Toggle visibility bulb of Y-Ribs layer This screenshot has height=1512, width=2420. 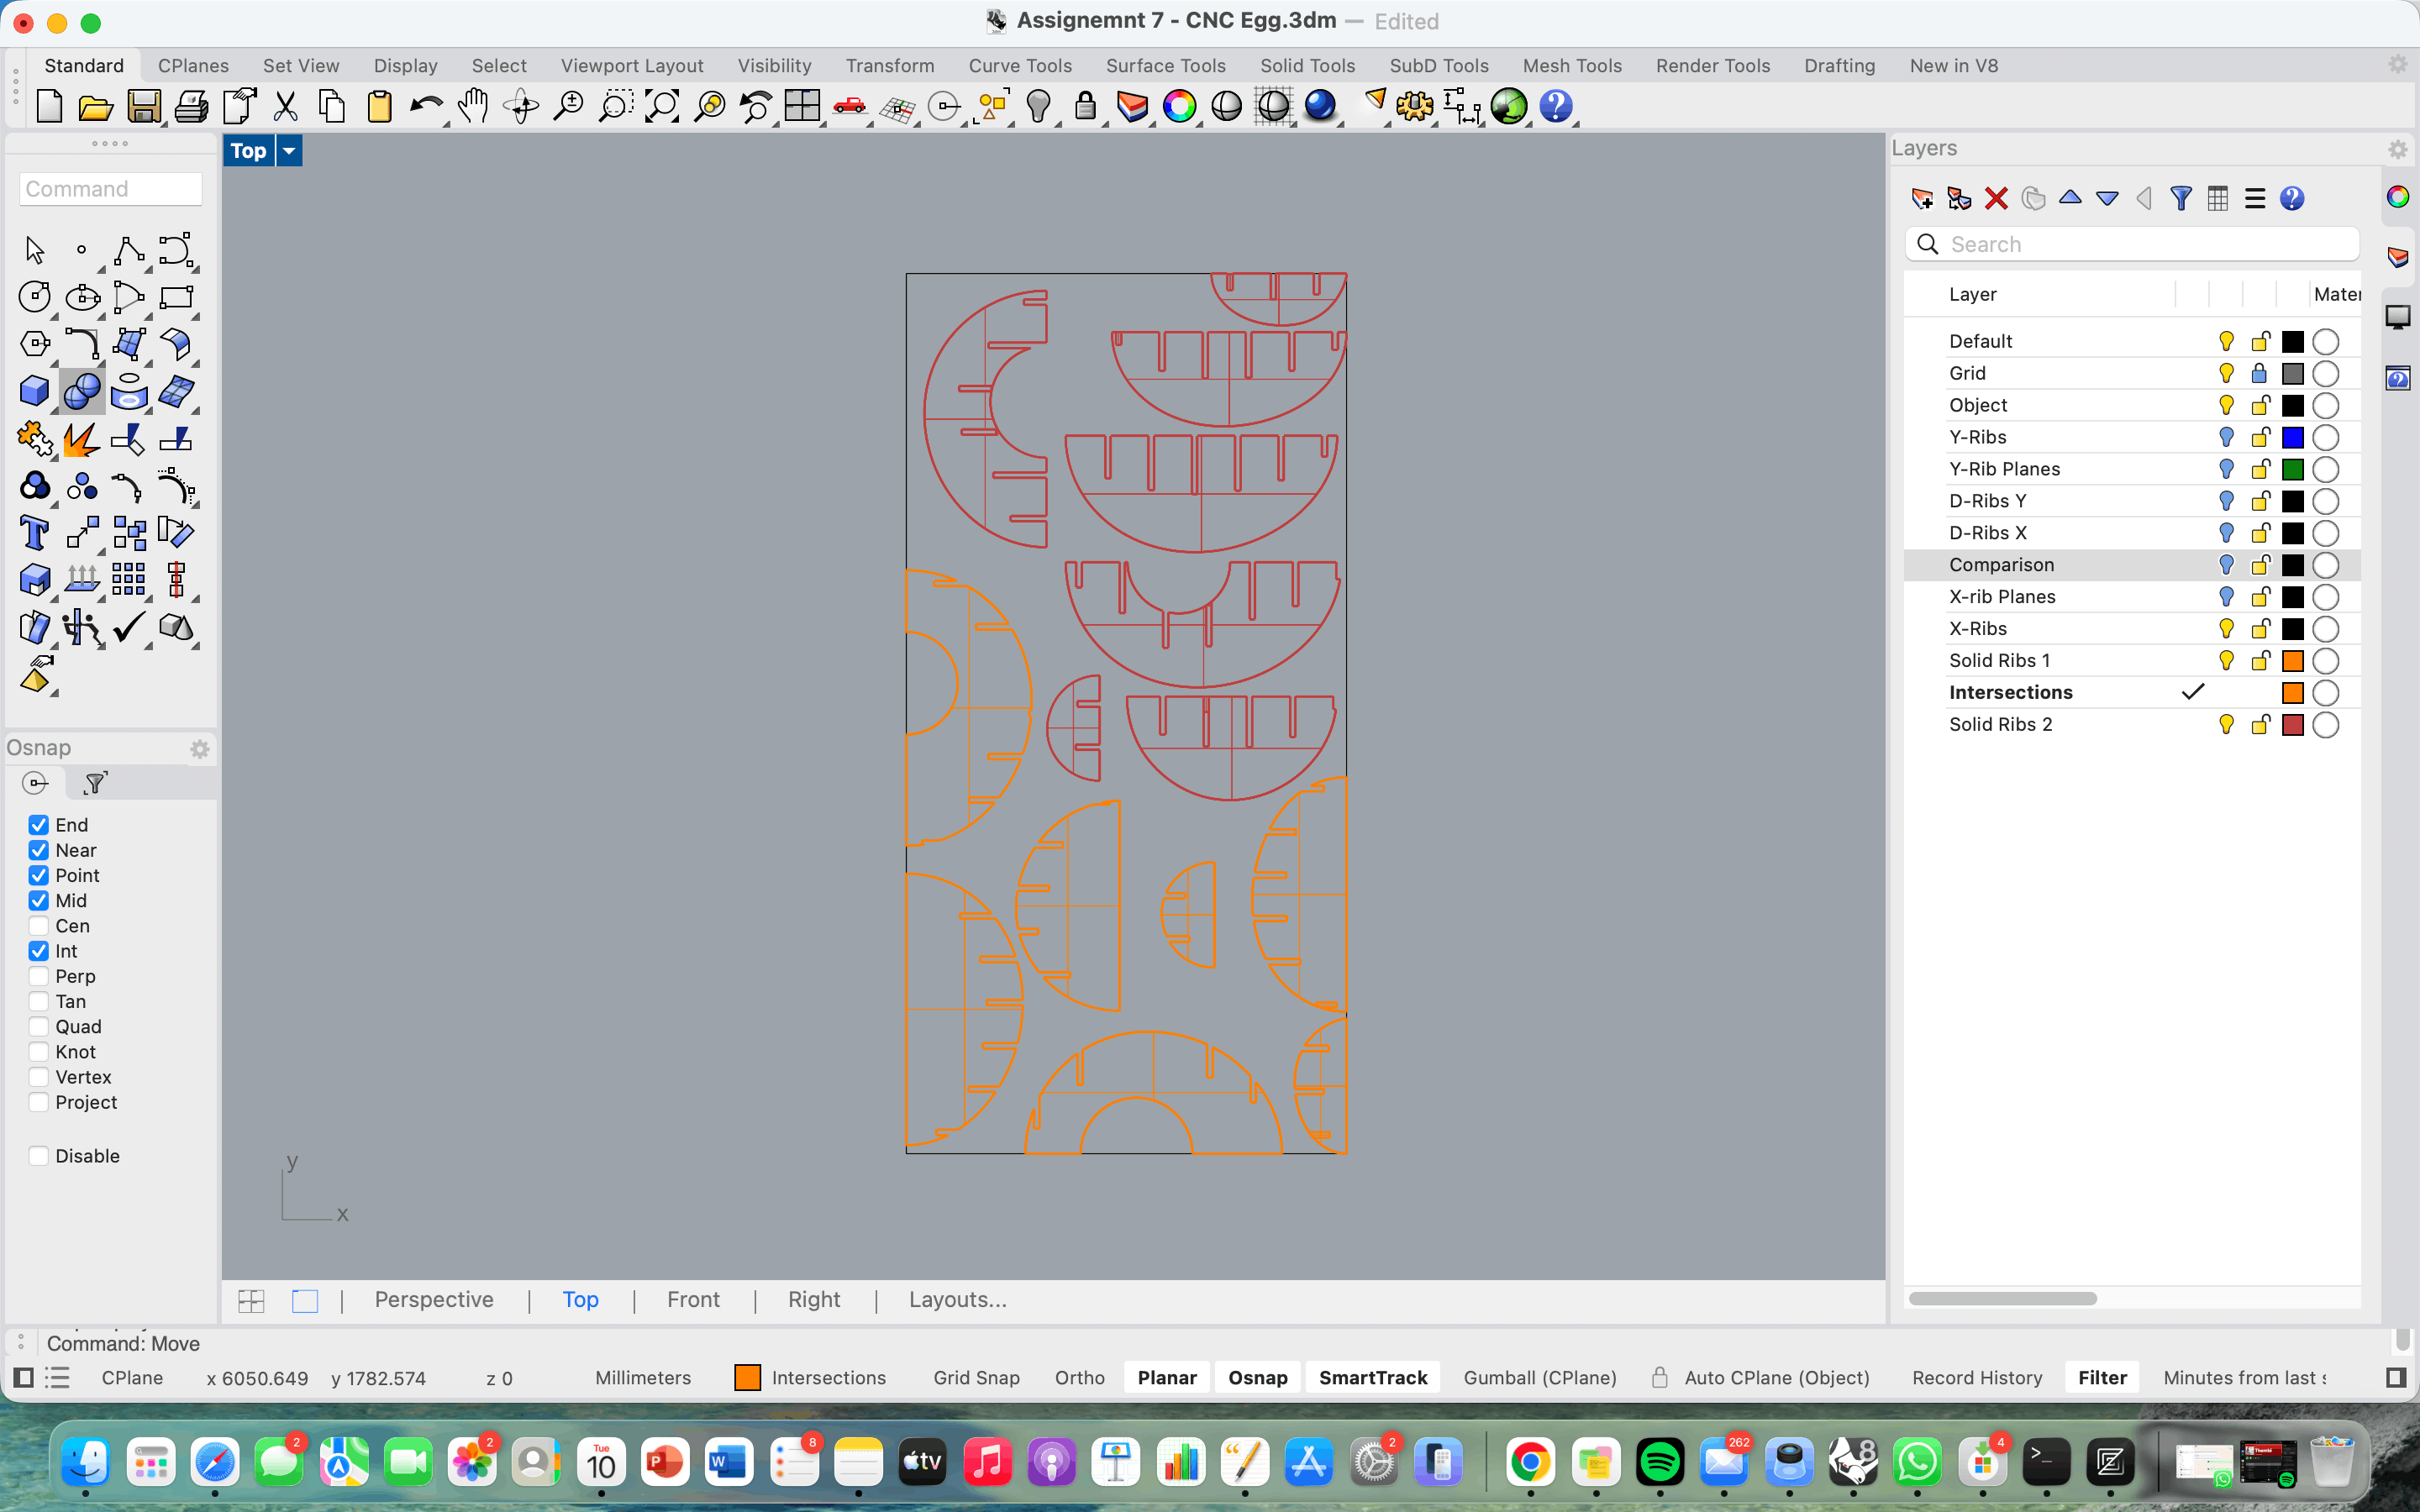[2226, 437]
